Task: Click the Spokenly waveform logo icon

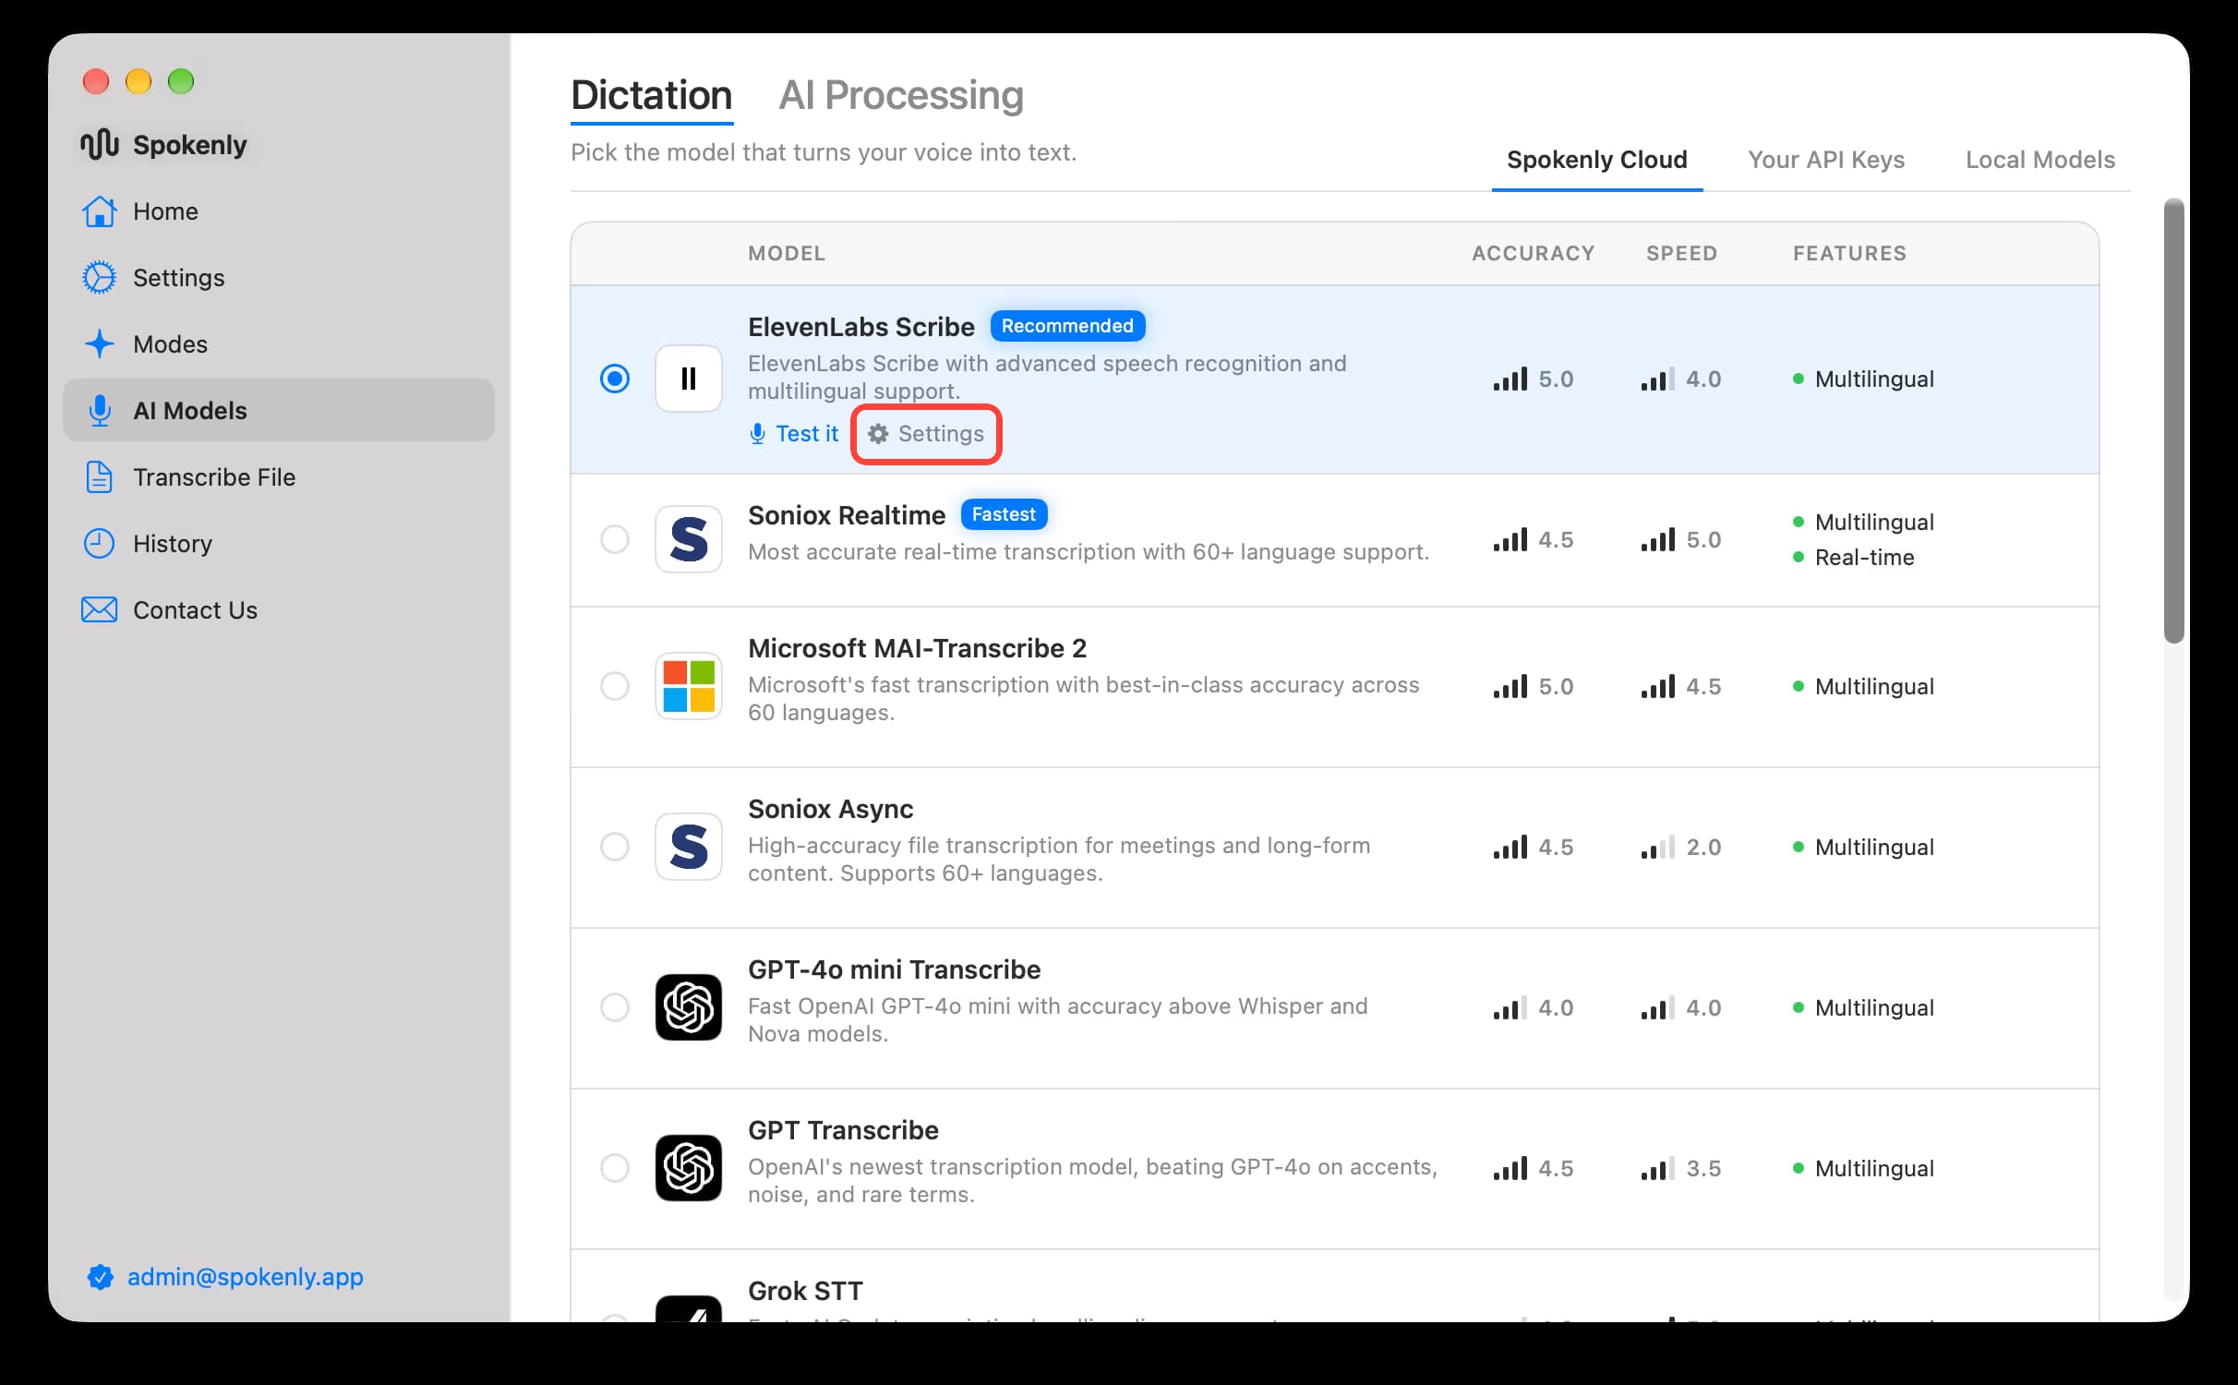Action: click(x=99, y=144)
